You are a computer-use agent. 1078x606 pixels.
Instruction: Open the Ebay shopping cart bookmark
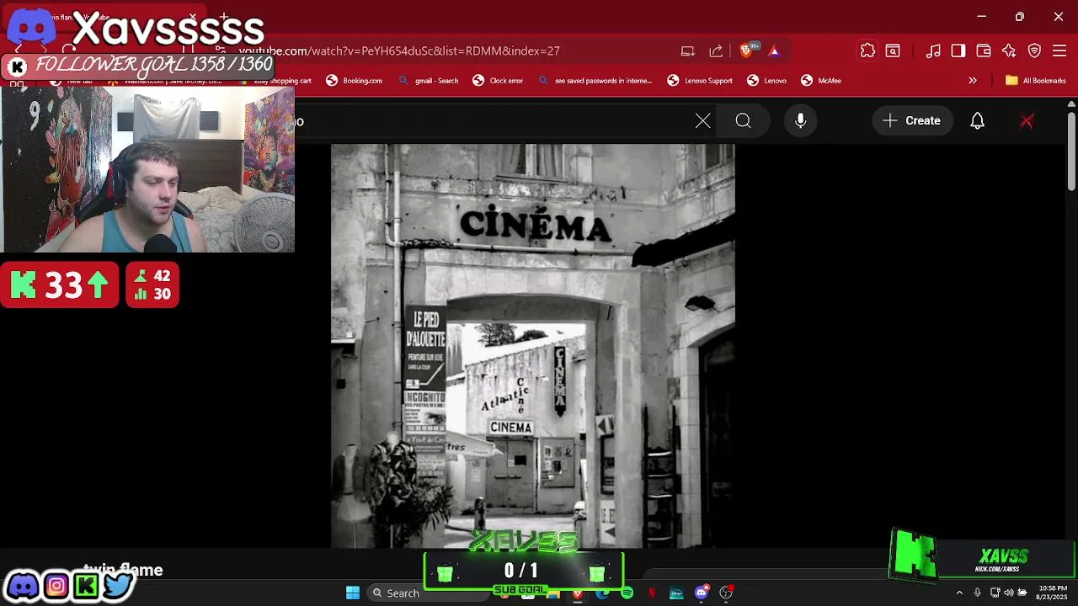(x=274, y=81)
